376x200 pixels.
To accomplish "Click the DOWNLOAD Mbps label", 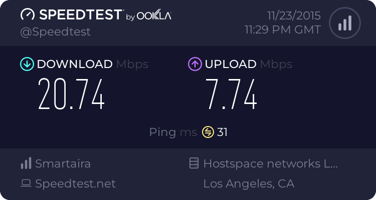I will click(93, 64).
